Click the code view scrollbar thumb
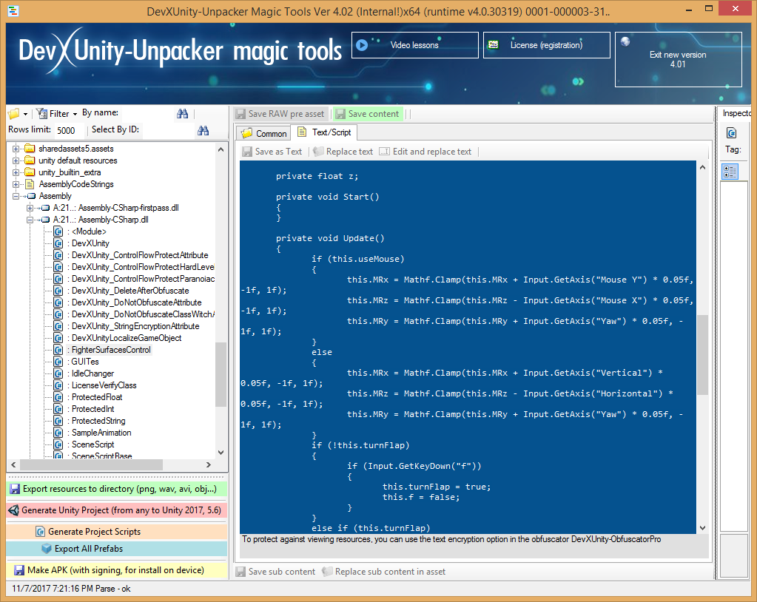Viewport: 757px width, 602px height. coord(702,354)
